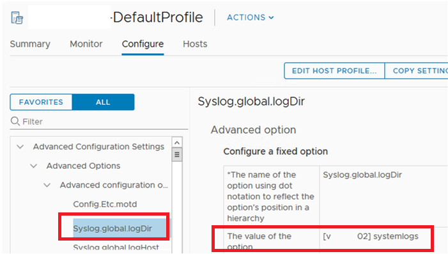
Task: Select Syslog.global.logHost in the tree
Action: tap(116, 248)
